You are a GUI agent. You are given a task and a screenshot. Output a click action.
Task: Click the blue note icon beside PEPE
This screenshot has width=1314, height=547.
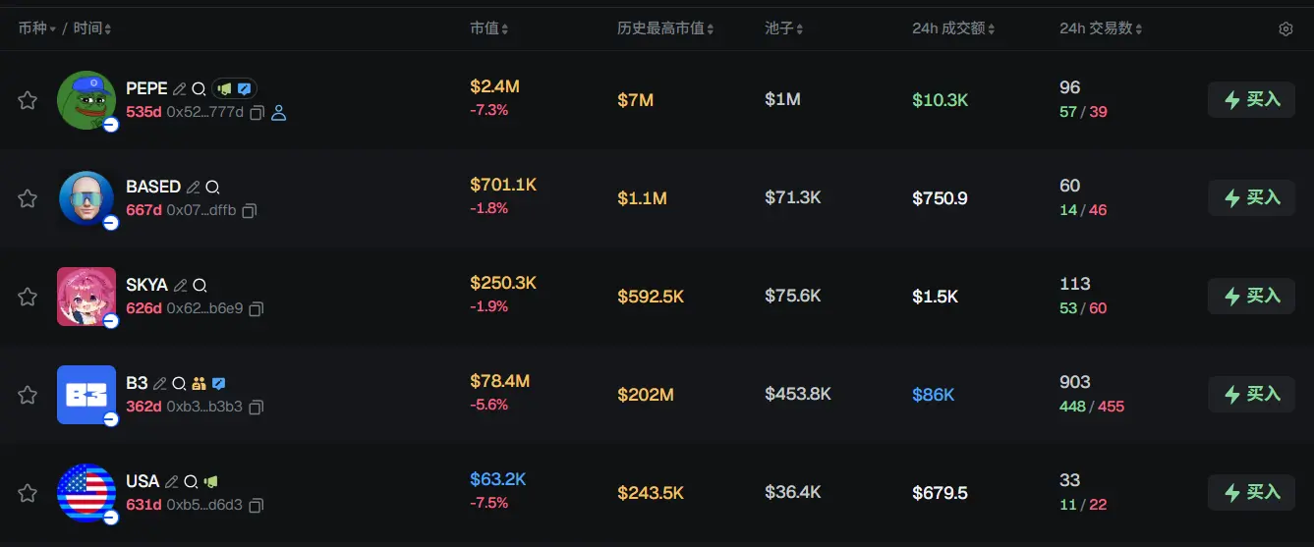[x=245, y=89]
